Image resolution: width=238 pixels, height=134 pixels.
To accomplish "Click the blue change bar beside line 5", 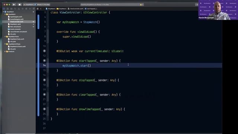I will (38, 22).
